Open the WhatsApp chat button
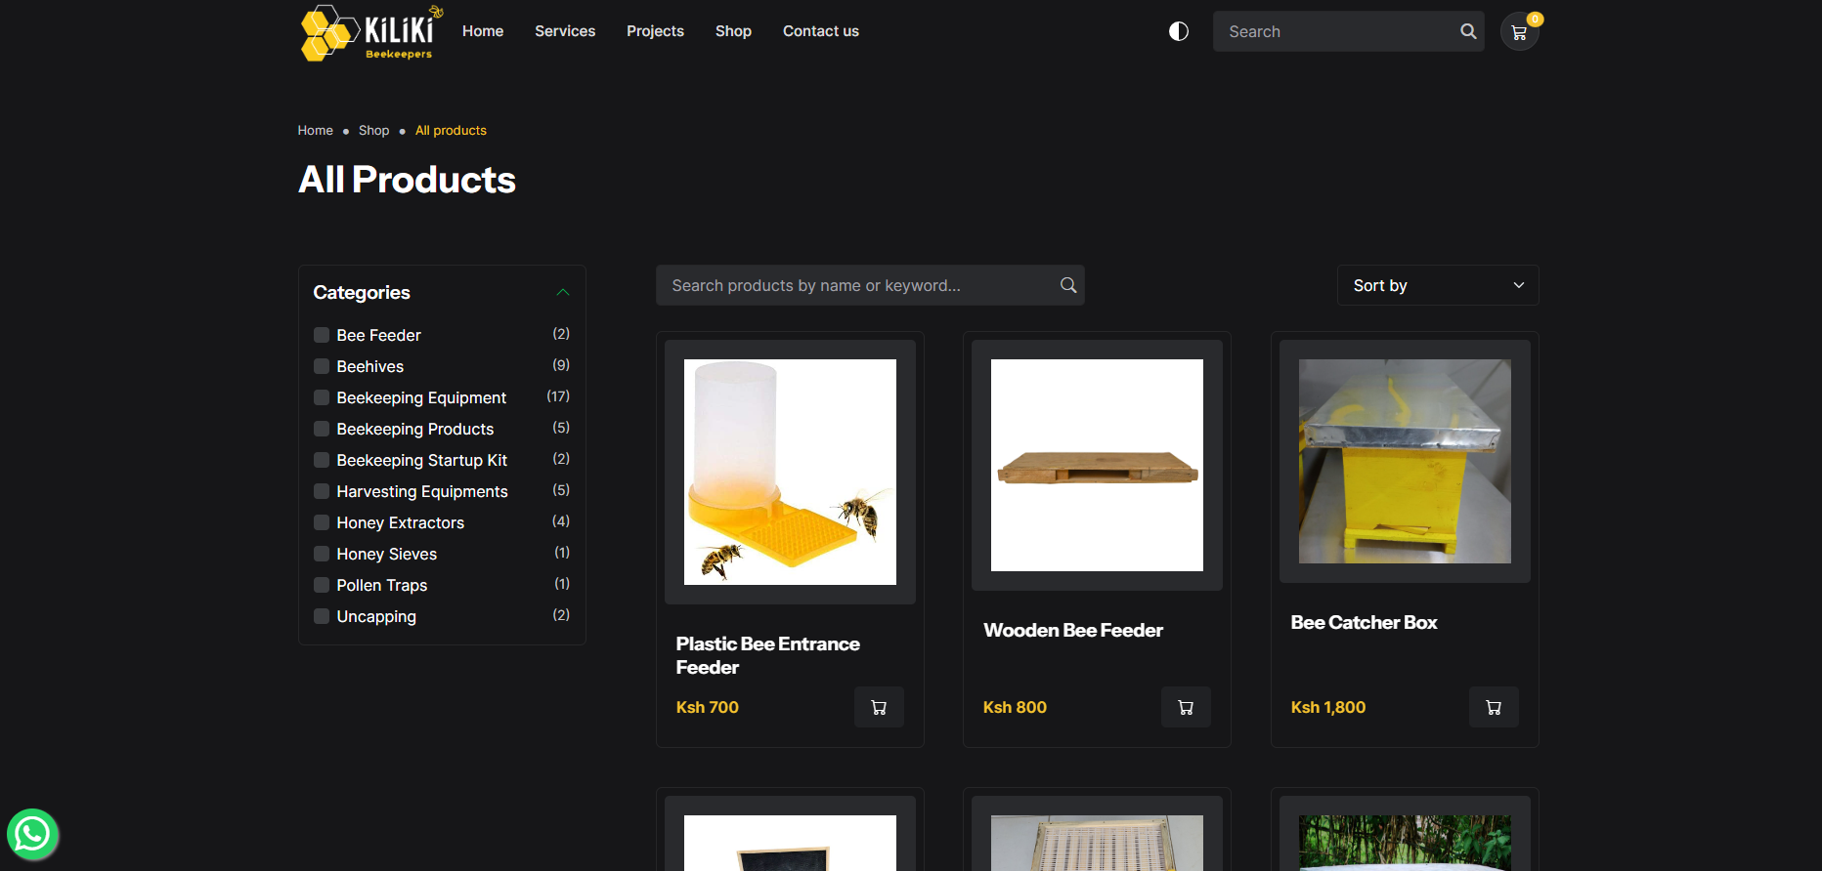This screenshot has height=871, width=1822. pyautogui.click(x=32, y=834)
